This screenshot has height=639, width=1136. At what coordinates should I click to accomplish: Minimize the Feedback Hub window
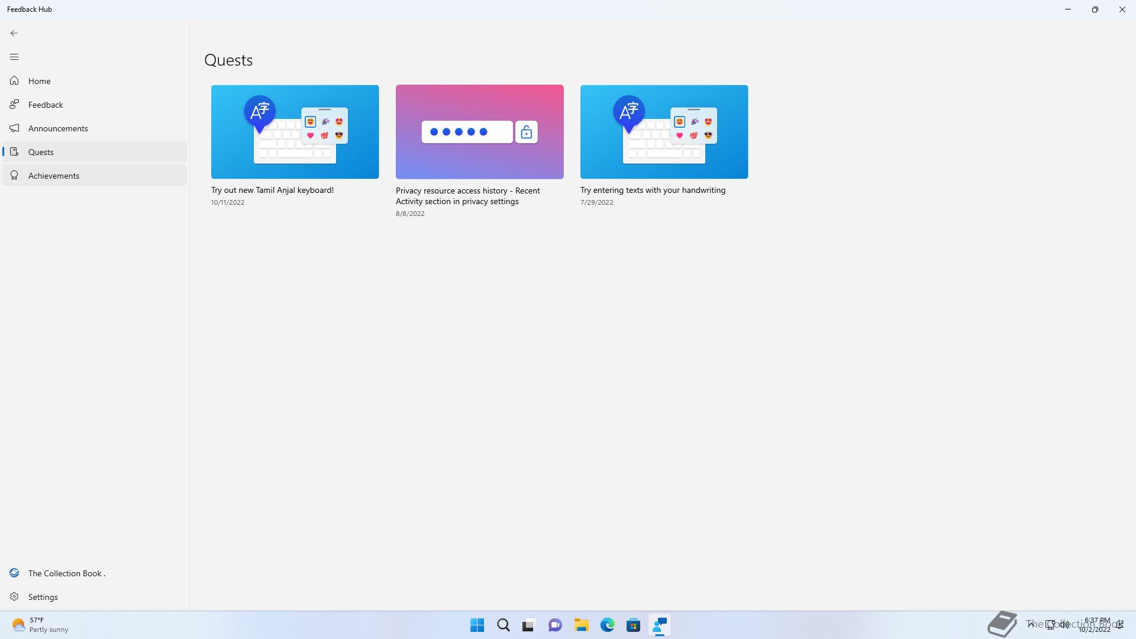coord(1068,9)
